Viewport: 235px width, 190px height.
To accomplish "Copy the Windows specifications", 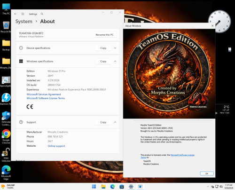I will [103, 61].
